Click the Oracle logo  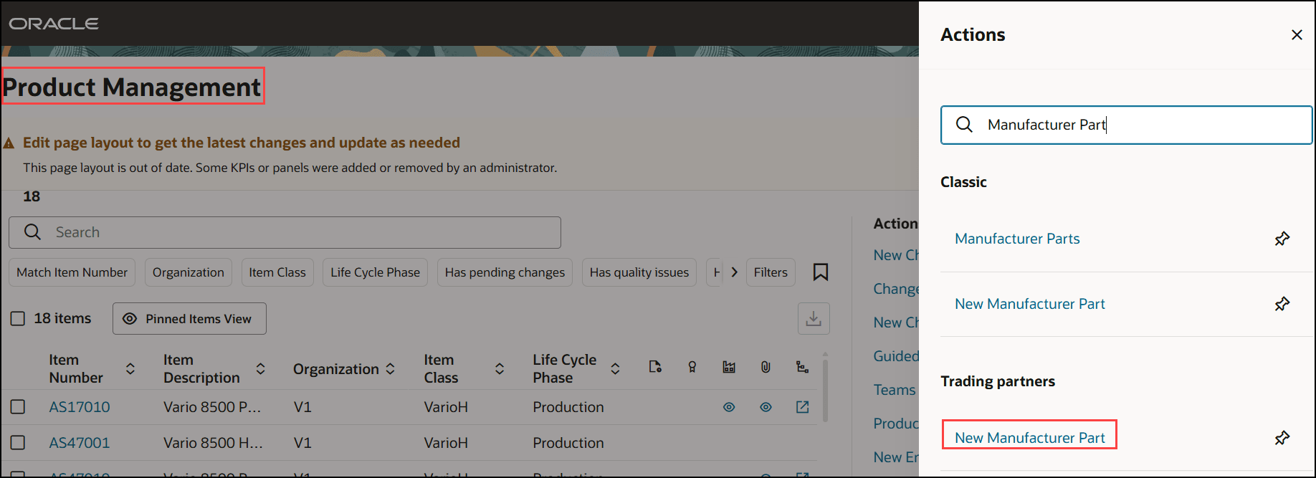coord(54,24)
